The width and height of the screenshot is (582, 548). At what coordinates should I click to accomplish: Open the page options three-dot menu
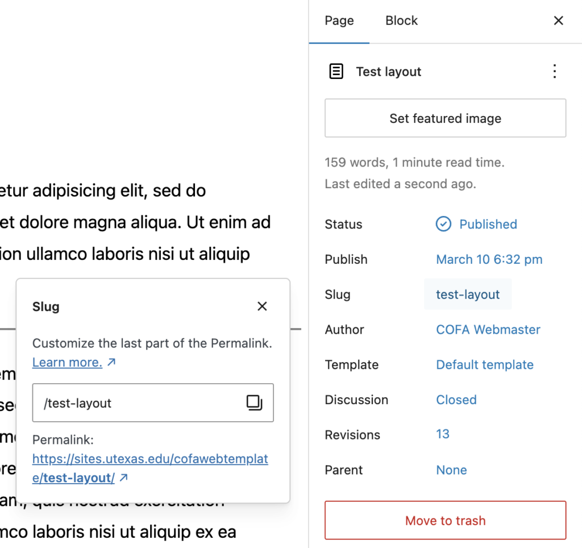(555, 71)
